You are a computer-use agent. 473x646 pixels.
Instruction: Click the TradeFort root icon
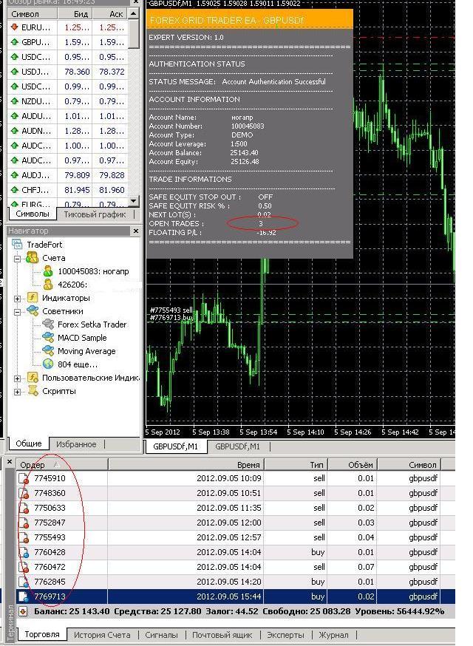pos(17,245)
